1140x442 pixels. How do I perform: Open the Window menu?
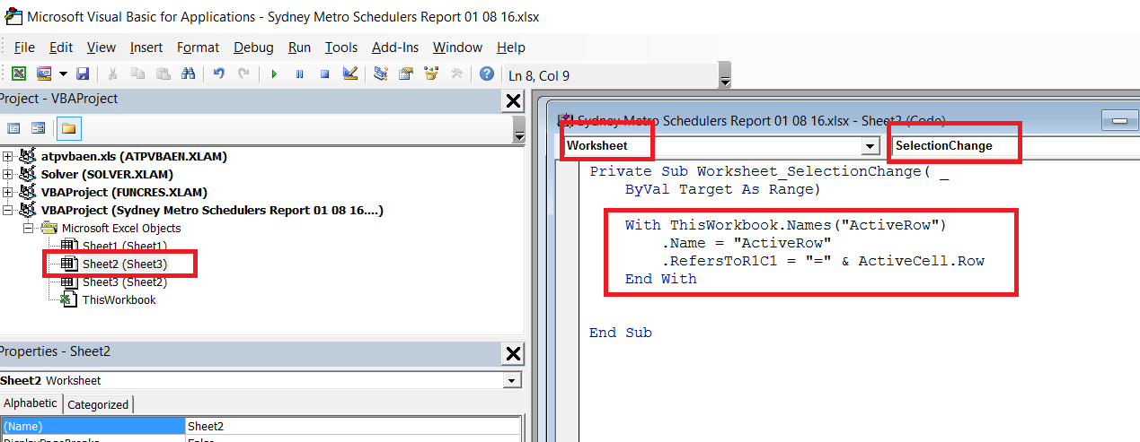point(457,48)
